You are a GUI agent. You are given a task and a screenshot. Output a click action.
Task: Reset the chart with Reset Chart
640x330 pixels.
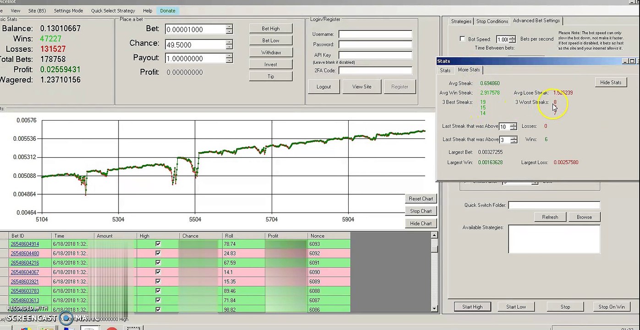pos(421,198)
